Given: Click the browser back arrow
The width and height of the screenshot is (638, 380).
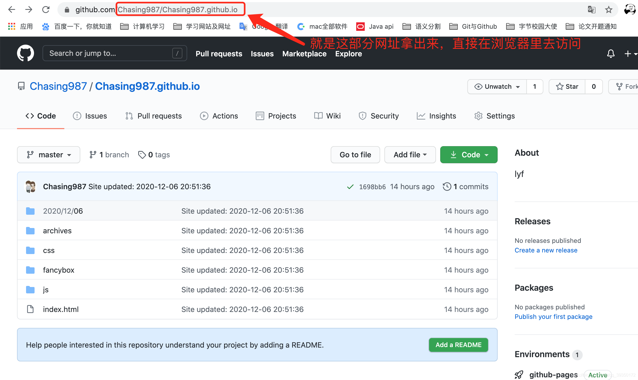Looking at the screenshot, I should tap(12, 10).
